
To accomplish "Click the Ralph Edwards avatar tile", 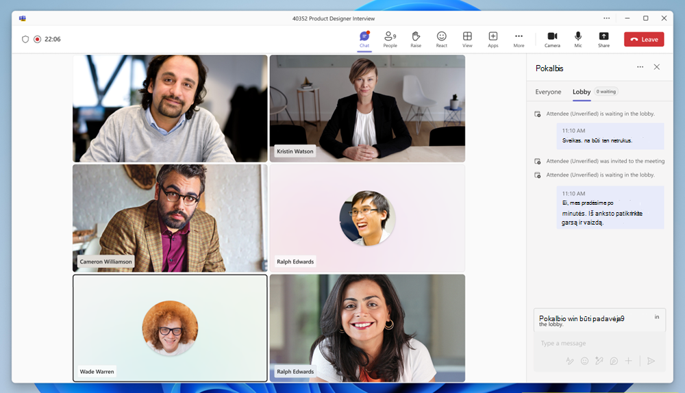I will tap(367, 218).
